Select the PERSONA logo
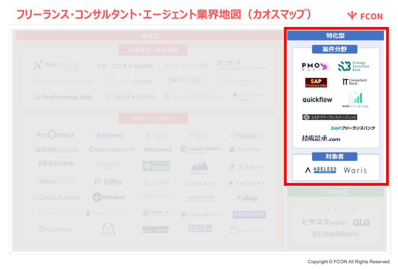This screenshot has height=269, width=398. click(56, 163)
